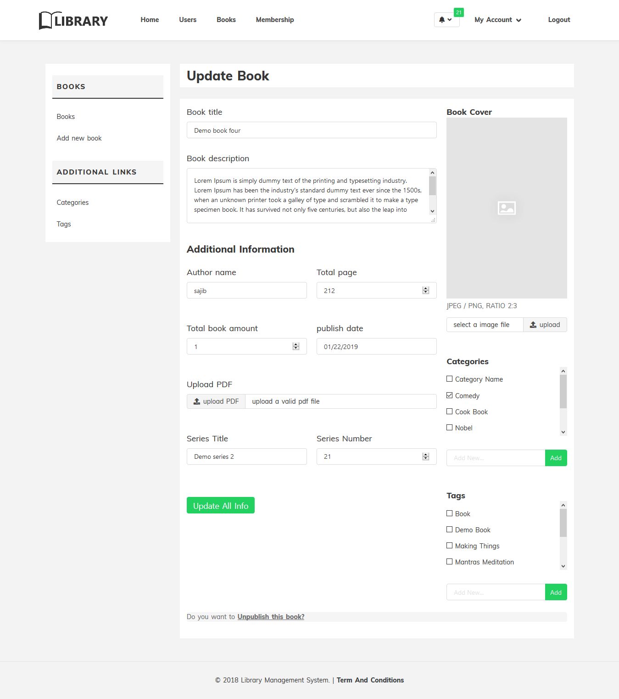
Task: Click the upload PDF icon button
Action: pos(216,401)
